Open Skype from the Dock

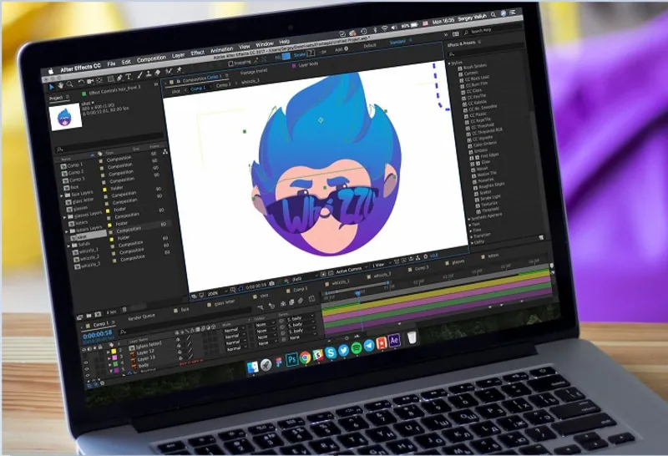coord(330,353)
